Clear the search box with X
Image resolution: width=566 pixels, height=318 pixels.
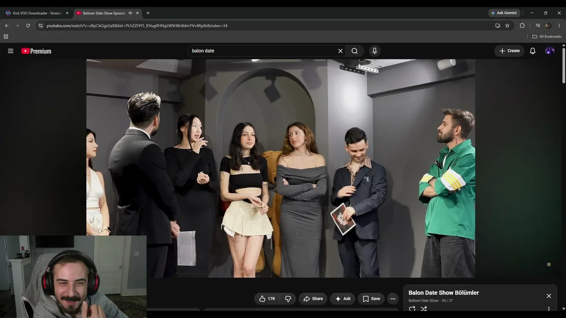click(340, 51)
